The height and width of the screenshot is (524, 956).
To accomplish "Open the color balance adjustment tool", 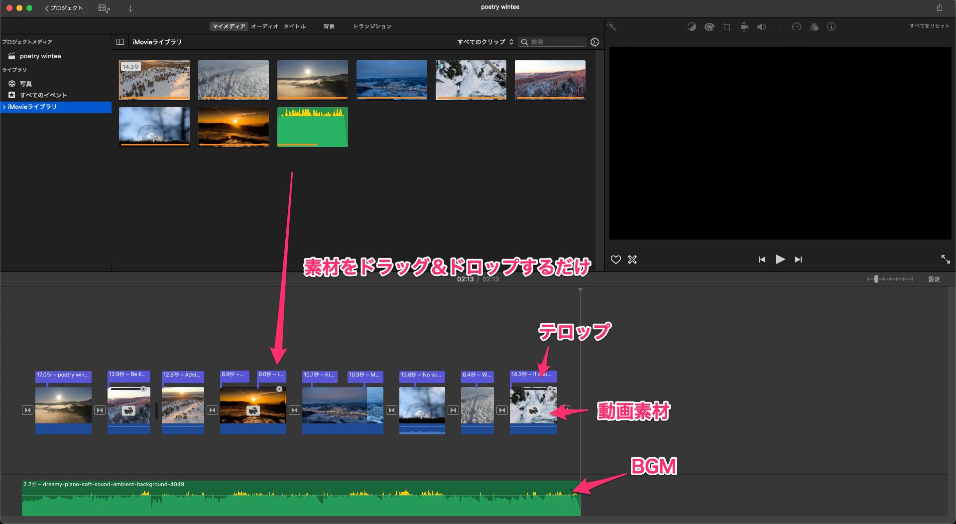I will point(692,27).
